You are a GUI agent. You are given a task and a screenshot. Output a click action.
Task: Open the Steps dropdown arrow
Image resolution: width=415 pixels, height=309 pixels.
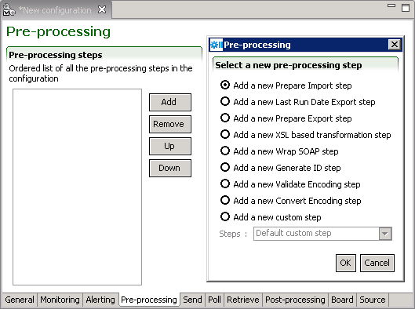(x=385, y=234)
